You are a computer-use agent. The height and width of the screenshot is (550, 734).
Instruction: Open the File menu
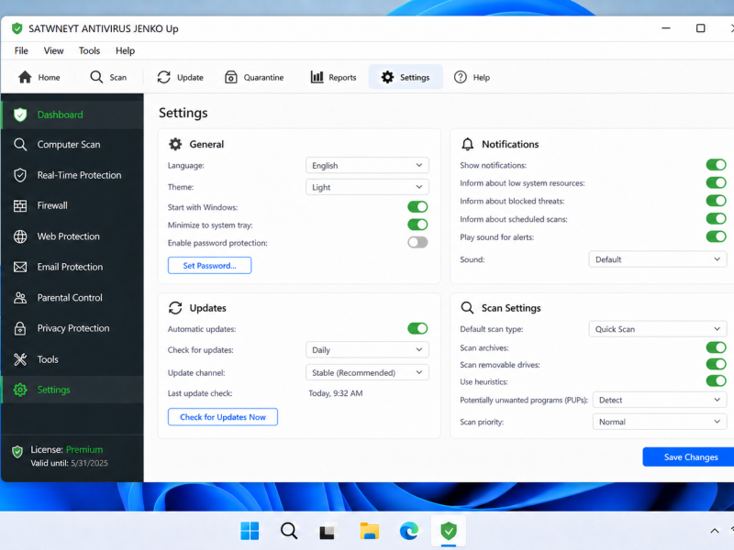pyautogui.click(x=21, y=50)
